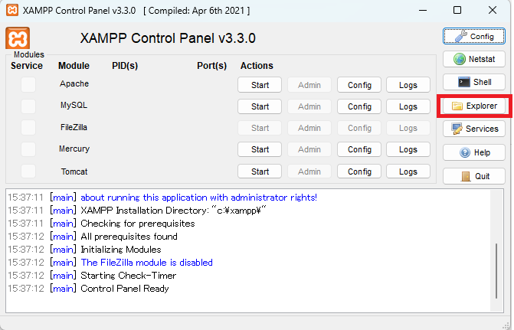
Task: Click the Tomcat Admin button
Action: tap(309, 172)
